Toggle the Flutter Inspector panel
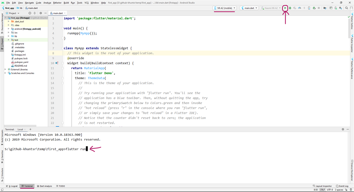The height and width of the screenshot is (192, 354). [x=352, y=44]
